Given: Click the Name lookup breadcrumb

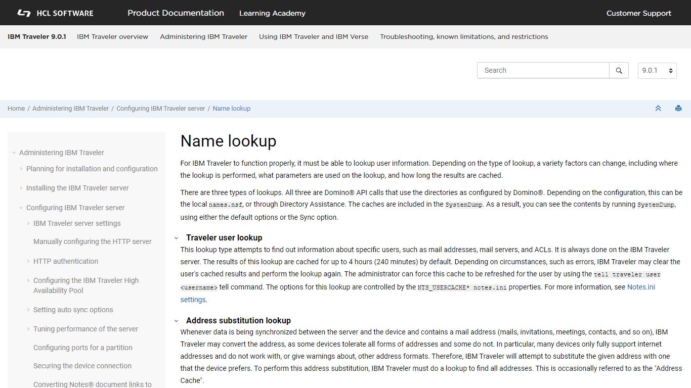Looking at the screenshot, I should pos(232,109).
